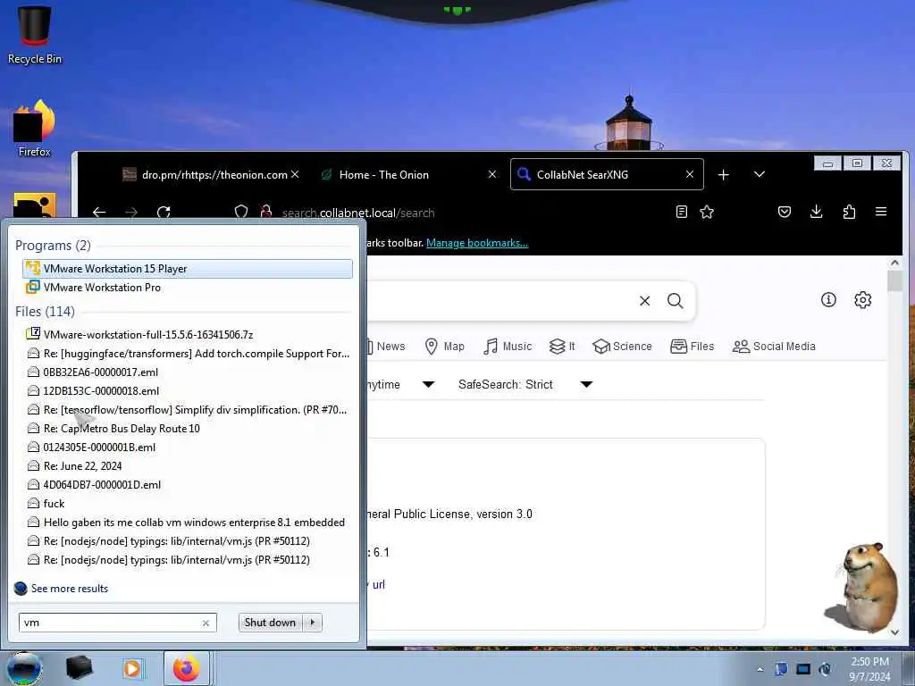
Task: Reload the page in Firefox
Action: pos(164,213)
